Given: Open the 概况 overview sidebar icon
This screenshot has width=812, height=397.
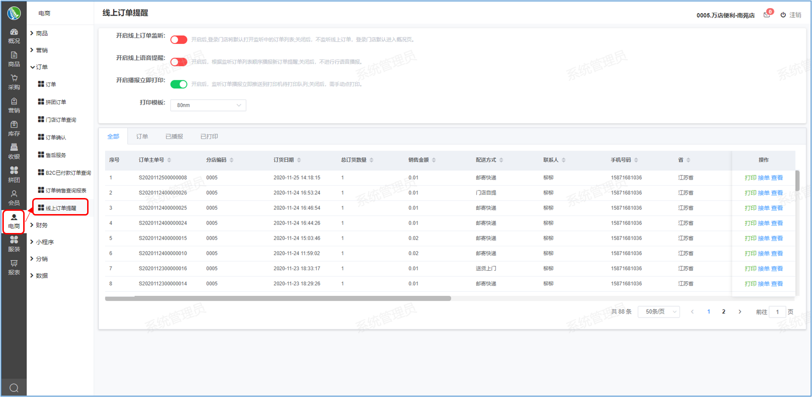Looking at the screenshot, I should click(x=14, y=36).
